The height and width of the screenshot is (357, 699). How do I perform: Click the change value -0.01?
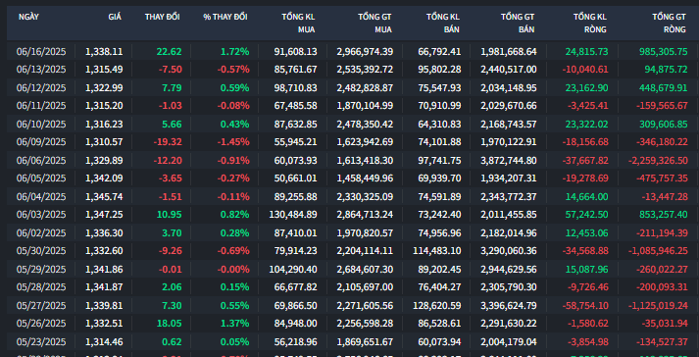pyautogui.click(x=171, y=269)
